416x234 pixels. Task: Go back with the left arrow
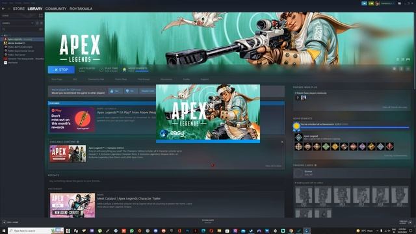[3, 8]
